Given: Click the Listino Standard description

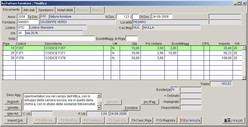Looking at the screenshot, I should (x=58, y=28).
